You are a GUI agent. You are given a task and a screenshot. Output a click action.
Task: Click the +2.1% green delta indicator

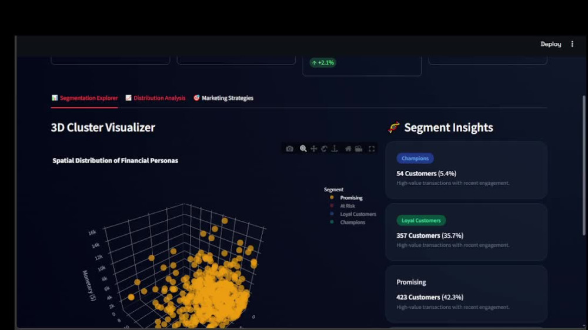(323, 63)
